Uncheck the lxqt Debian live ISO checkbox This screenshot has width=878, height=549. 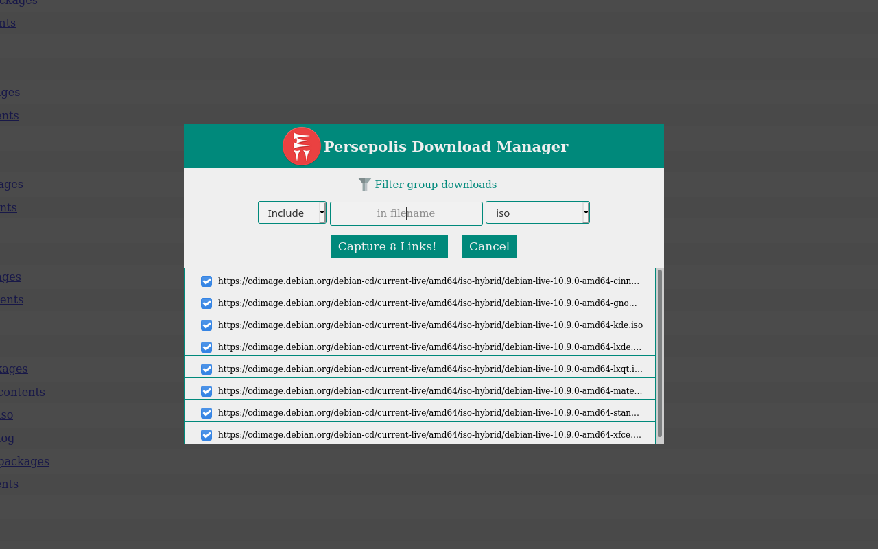[206, 369]
